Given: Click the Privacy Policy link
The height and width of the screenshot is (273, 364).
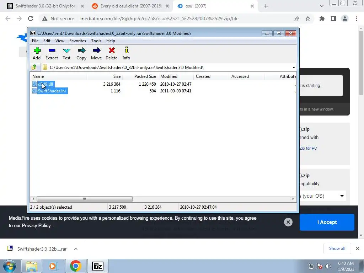Looking at the screenshot, I should point(36,226).
